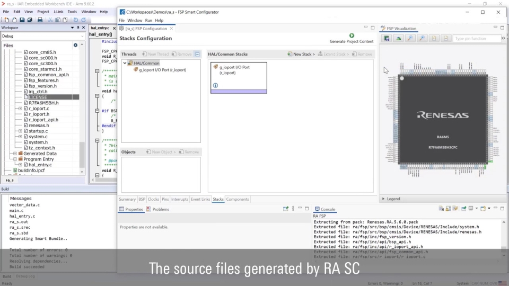Screen dimensions: 509x286
Task: Collapse the HAL/Common thread node
Action: [125, 63]
